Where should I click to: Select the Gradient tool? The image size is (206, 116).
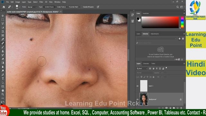coord(3,63)
